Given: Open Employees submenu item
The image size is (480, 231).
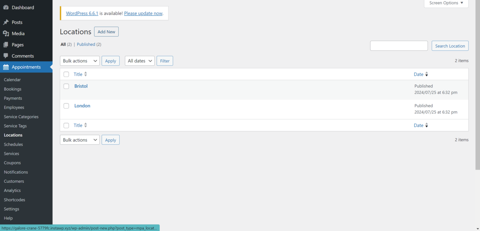Looking at the screenshot, I should (14, 107).
